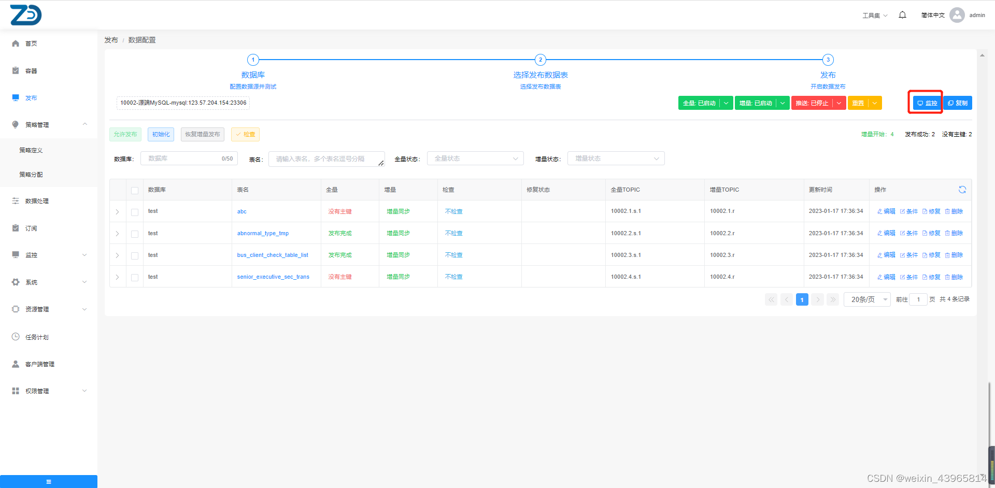The height and width of the screenshot is (488, 995).
Task: Edit the abc table row
Action: click(886, 211)
